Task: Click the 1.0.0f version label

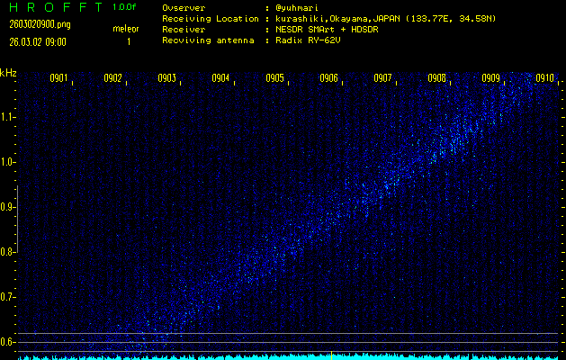Action: [125, 7]
